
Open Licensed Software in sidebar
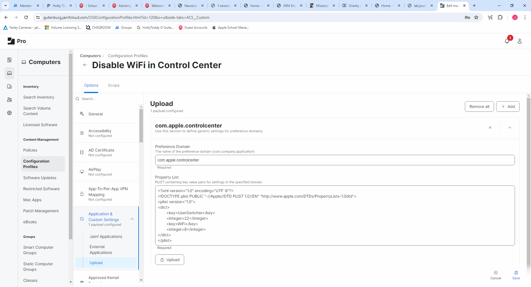(40, 125)
